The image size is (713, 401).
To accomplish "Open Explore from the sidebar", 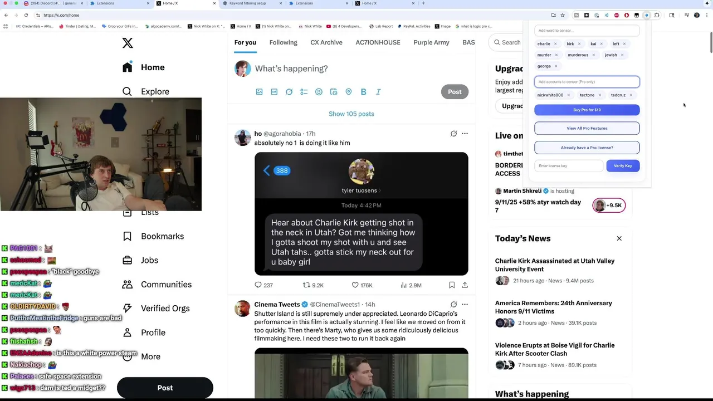I will coord(145,91).
